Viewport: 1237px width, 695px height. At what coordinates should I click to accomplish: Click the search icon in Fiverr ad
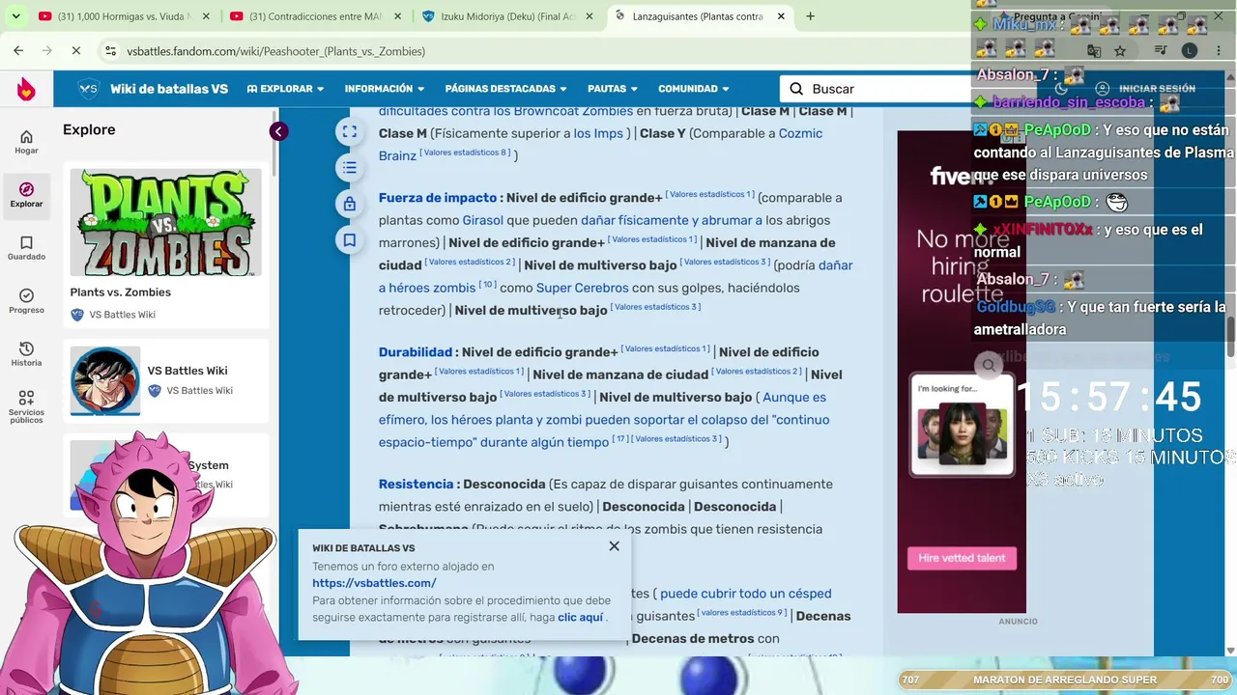click(x=988, y=365)
